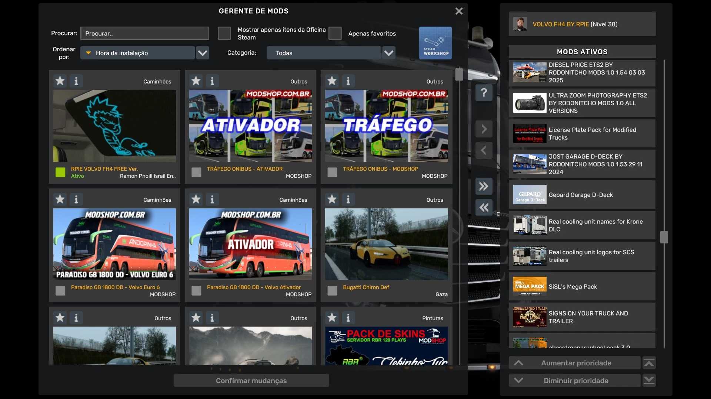Open the Steam Workshop icon
The width and height of the screenshot is (711, 399).
tap(435, 43)
